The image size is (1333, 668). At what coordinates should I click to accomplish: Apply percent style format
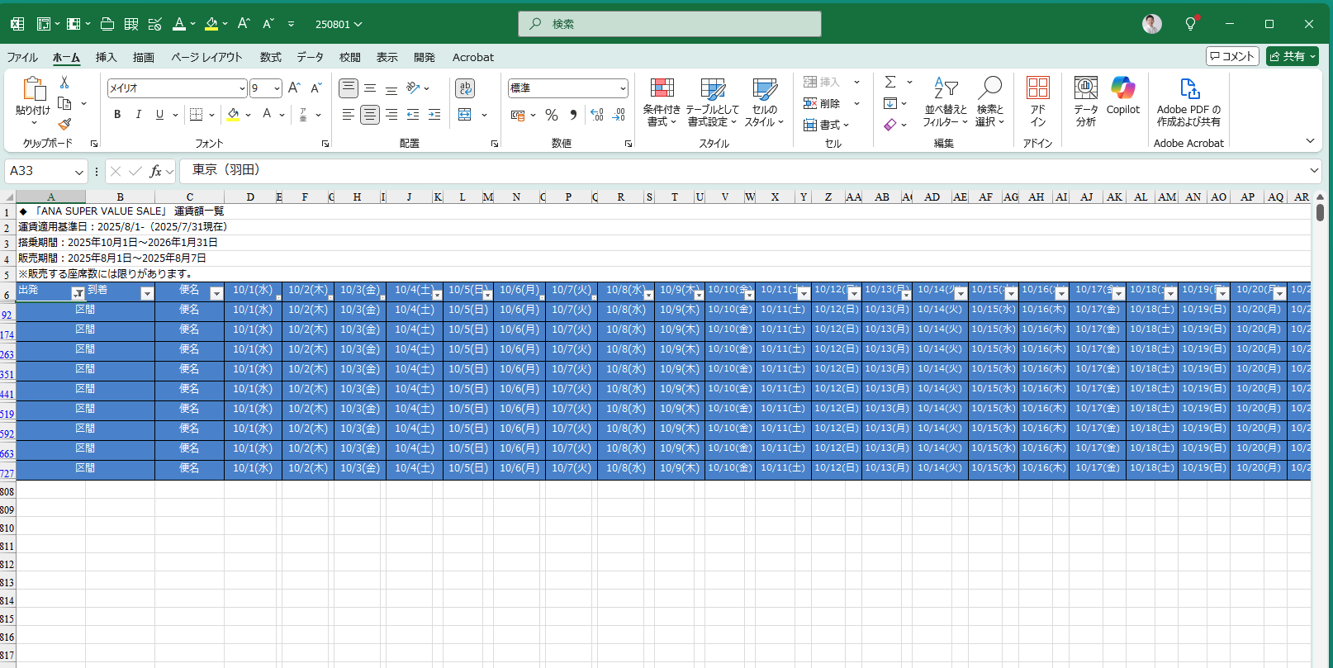[x=552, y=115]
